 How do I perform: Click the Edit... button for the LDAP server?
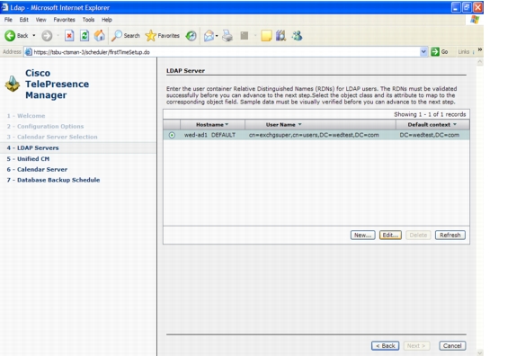(x=390, y=235)
